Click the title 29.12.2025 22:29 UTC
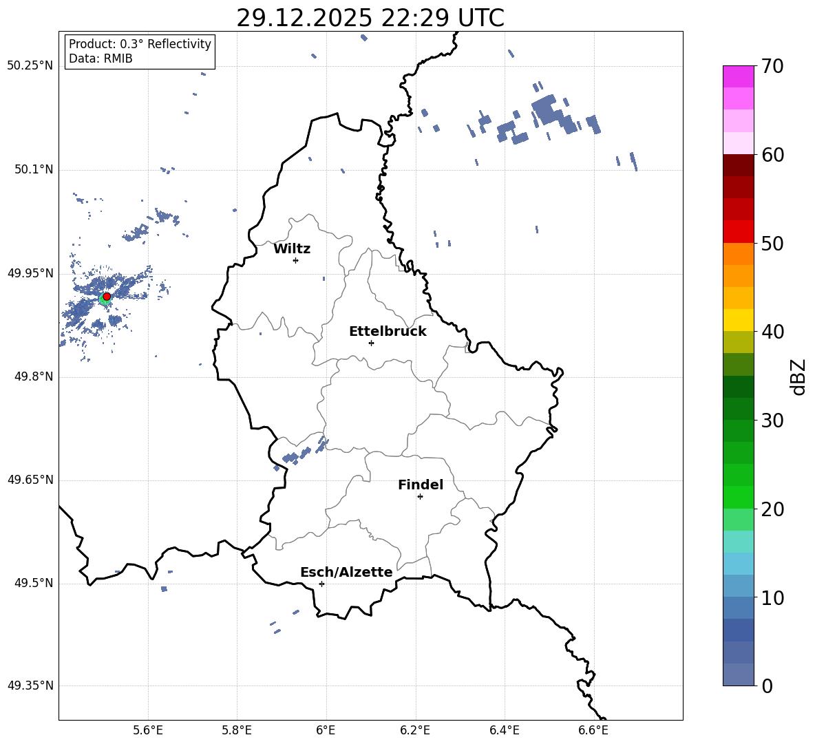The height and width of the screenshot is (744, 815). click(x=370, y=18)
